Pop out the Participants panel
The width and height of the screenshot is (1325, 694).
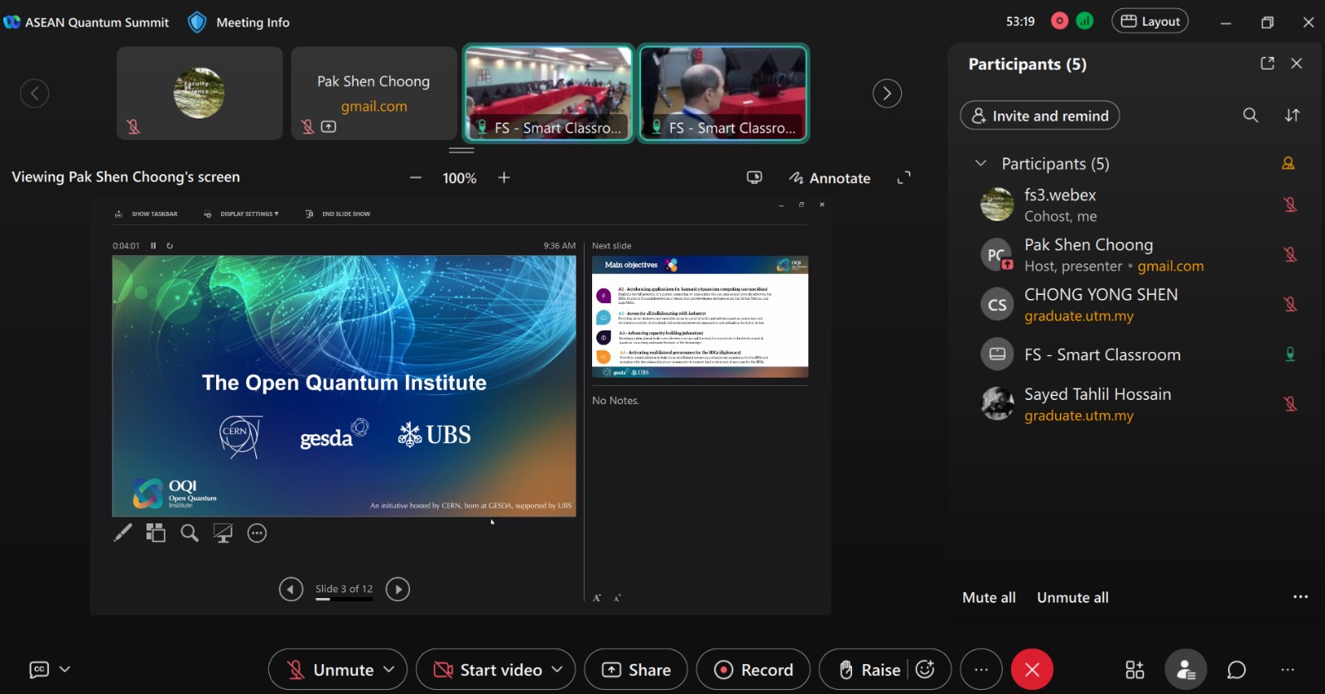1267,64
